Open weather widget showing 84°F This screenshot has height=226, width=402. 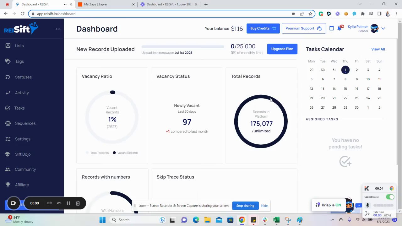pyautogui.click(x=20, y=219)
